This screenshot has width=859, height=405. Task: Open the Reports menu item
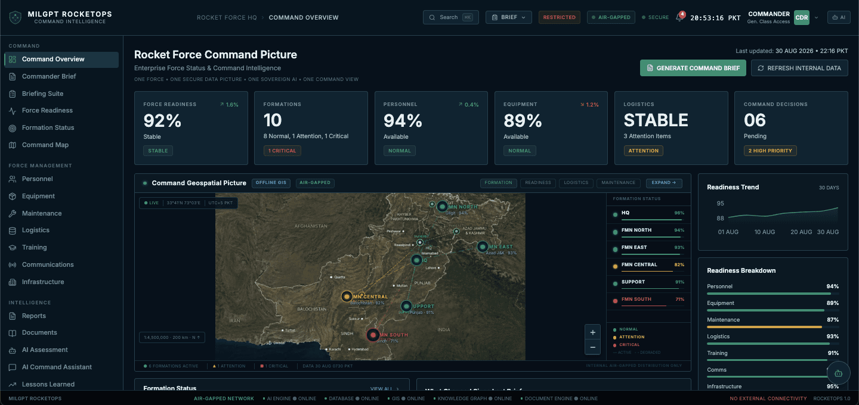coord(61,316)
